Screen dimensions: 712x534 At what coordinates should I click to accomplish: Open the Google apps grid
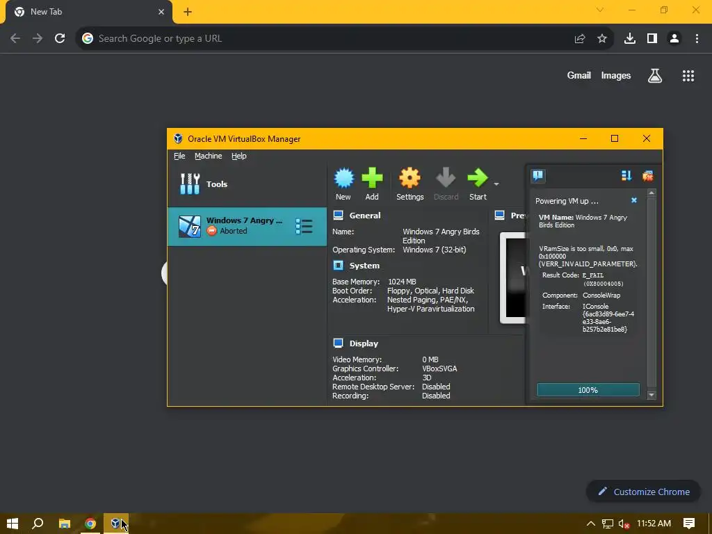(688, 75)
